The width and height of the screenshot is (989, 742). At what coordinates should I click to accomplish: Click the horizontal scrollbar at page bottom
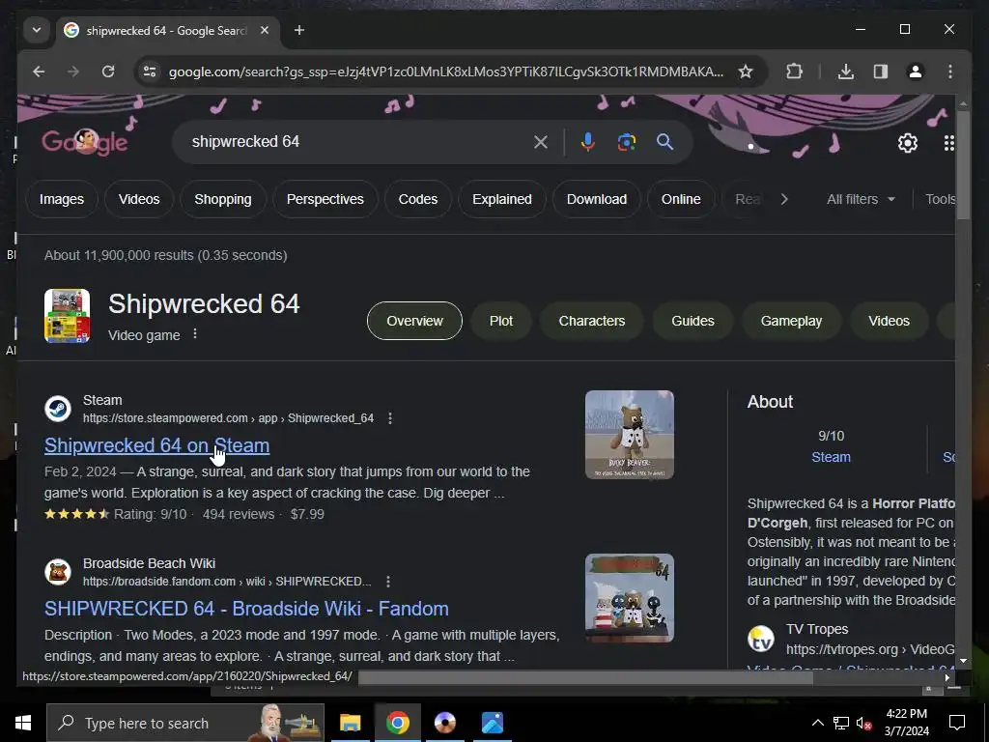click(x=585, y=678)
